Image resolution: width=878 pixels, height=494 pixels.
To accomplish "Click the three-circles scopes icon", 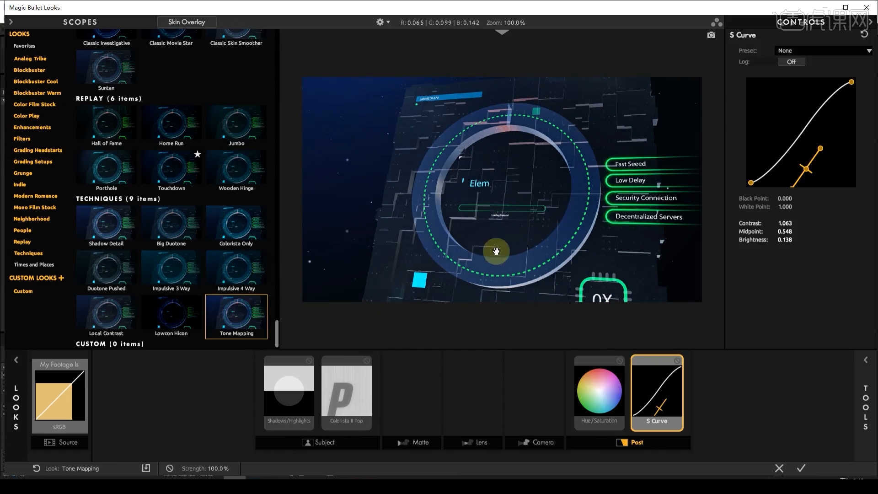I will [x=716, y=22].
